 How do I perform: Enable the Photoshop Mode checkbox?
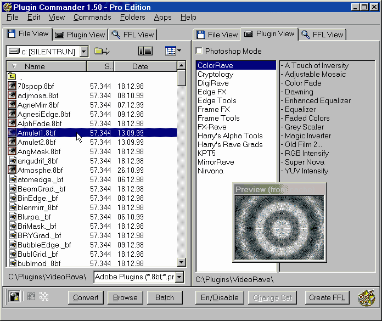200,52
